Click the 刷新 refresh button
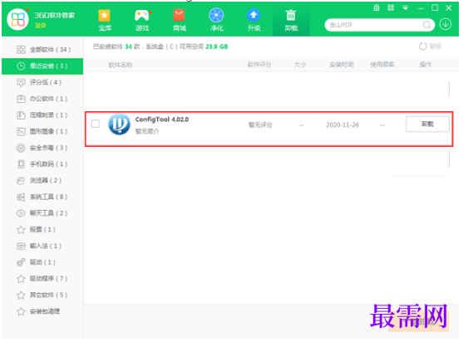This screenshot has width=463, height=342. (430, 46)
